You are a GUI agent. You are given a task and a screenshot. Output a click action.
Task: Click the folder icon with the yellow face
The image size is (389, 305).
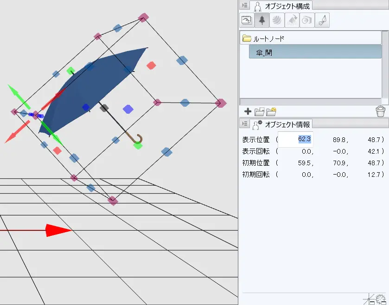point(271,112)
